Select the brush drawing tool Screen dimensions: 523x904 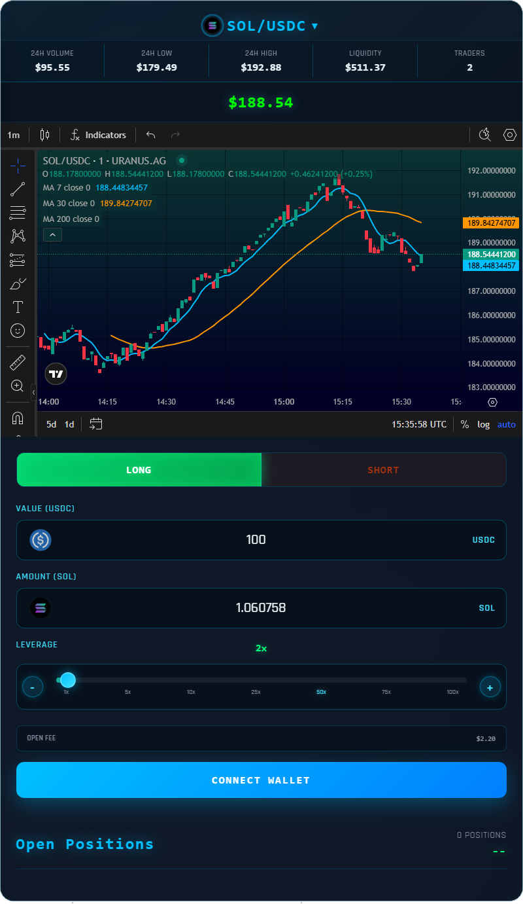pyautogui.click(x=18, y=283)
